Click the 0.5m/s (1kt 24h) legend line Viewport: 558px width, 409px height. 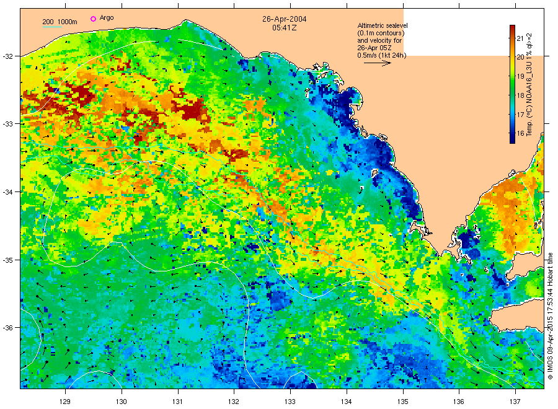pyautogui.click(x=382, y=56)
